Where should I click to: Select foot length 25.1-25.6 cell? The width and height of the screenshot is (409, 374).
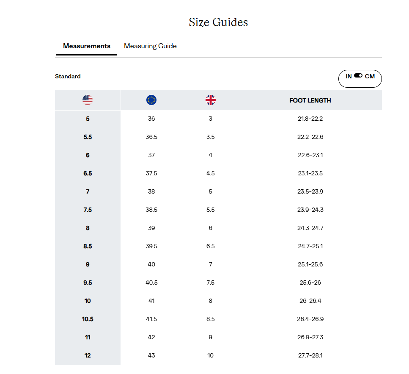click(x=310, y=264)
